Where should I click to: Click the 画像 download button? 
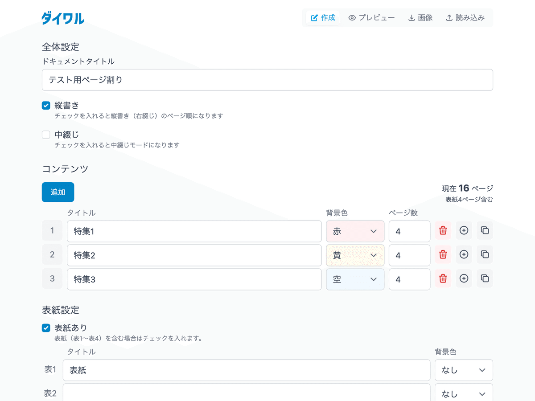tap(420, 18)
